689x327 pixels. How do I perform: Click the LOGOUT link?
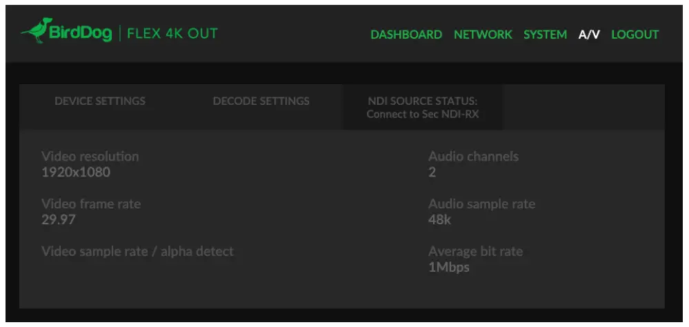point(635,34)
